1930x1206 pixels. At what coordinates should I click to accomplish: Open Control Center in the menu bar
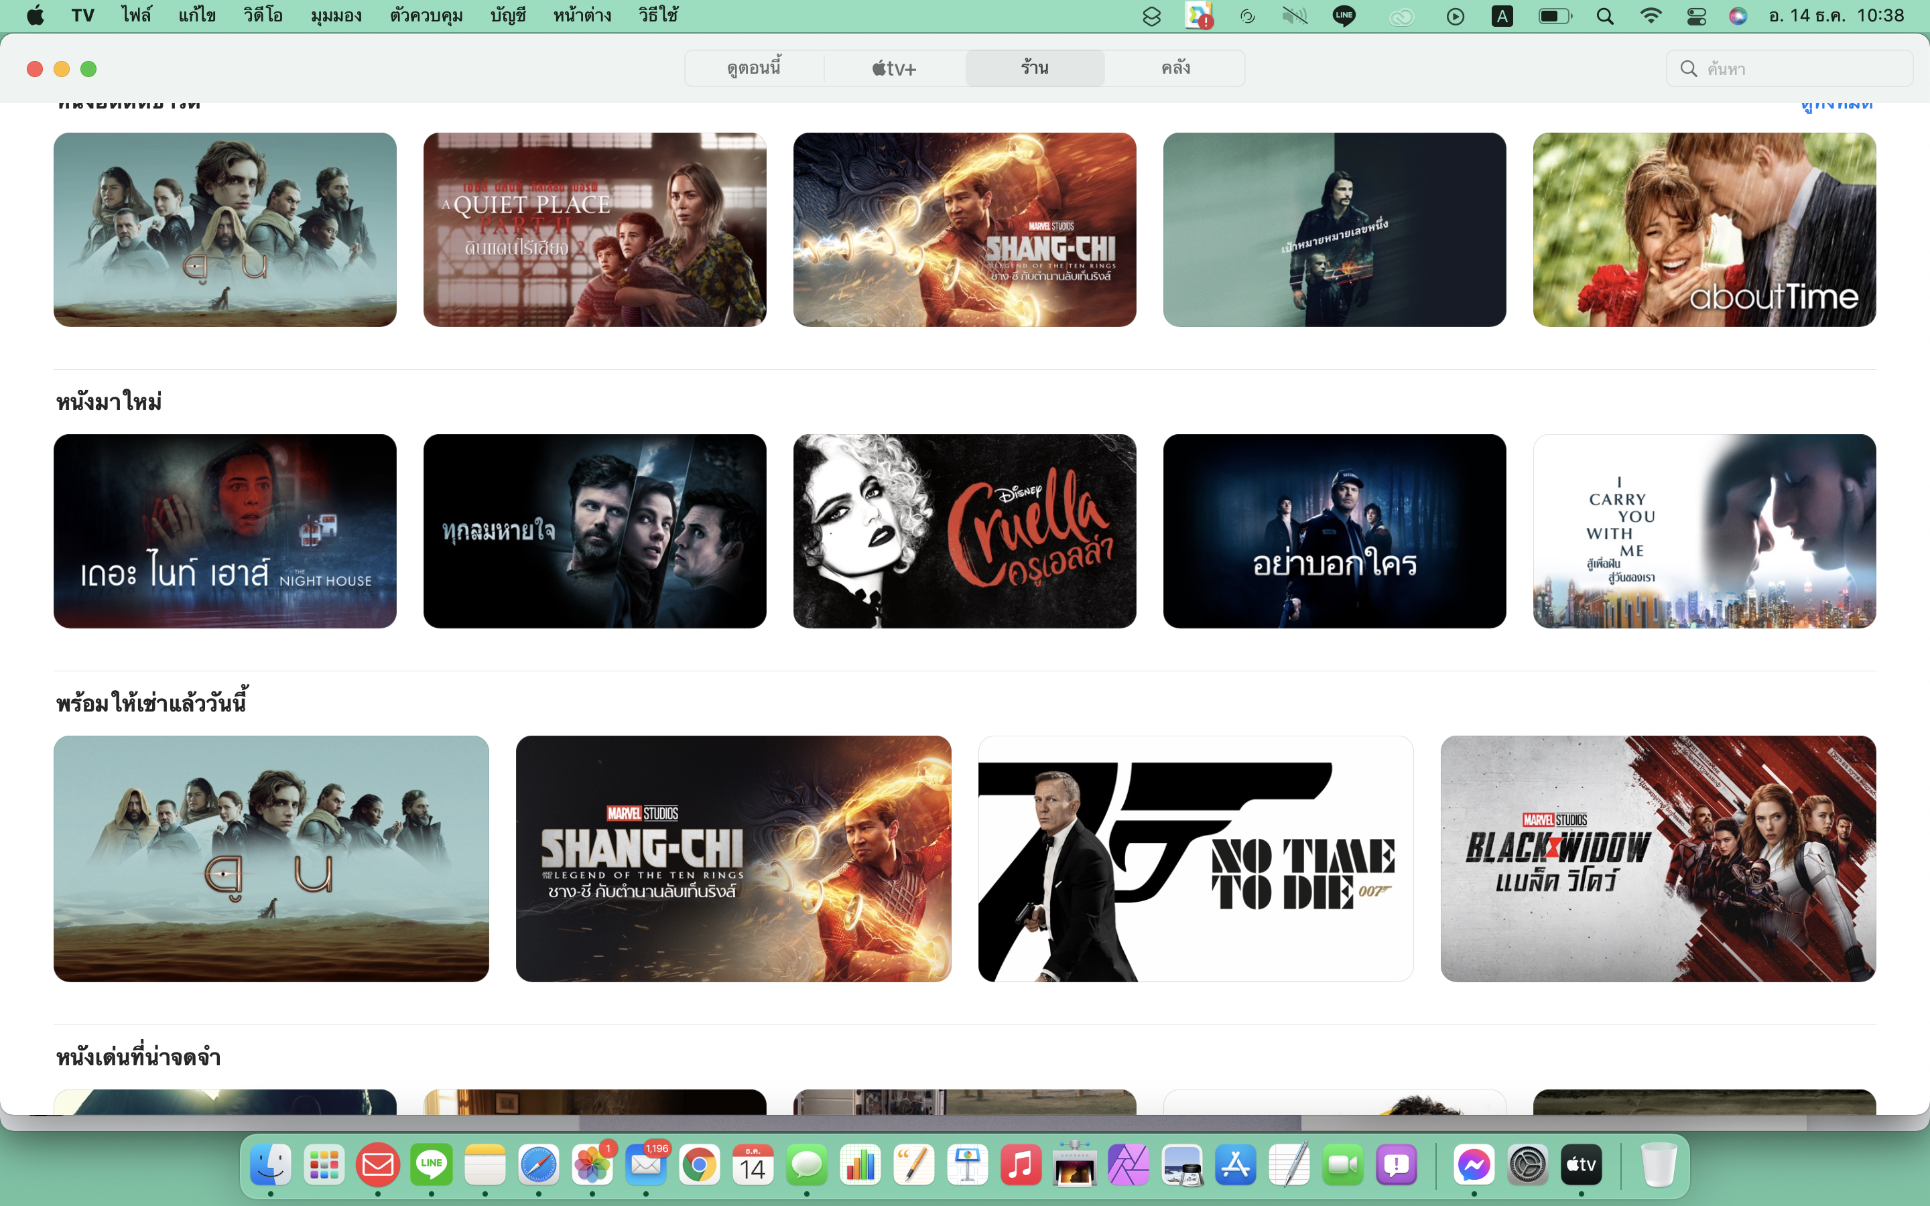[1696, 16]
